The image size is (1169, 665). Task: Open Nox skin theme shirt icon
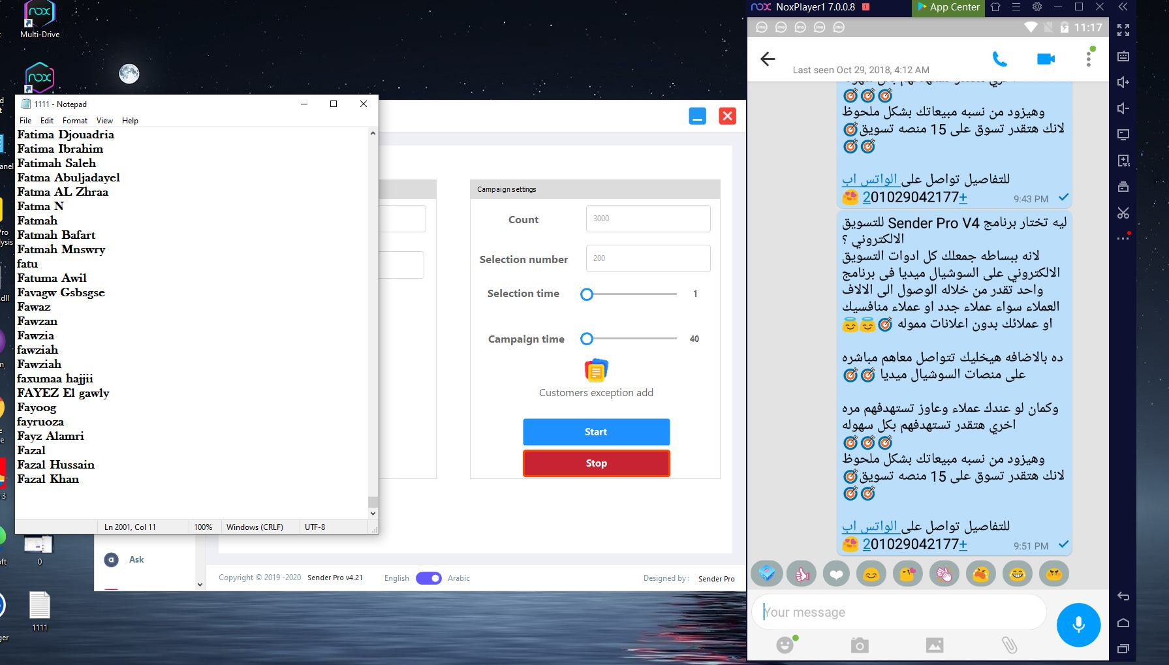click(995, 7)
